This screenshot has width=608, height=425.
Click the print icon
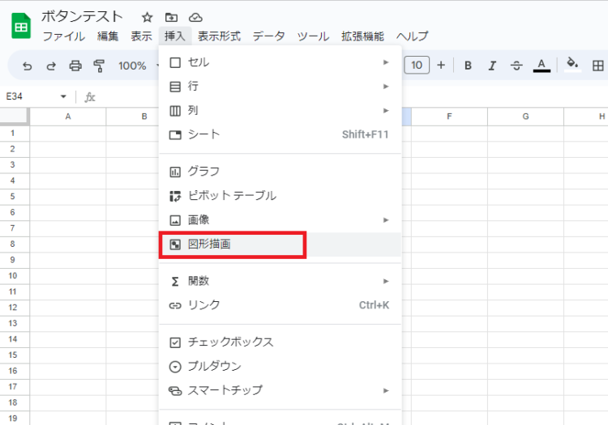[75, 66]
